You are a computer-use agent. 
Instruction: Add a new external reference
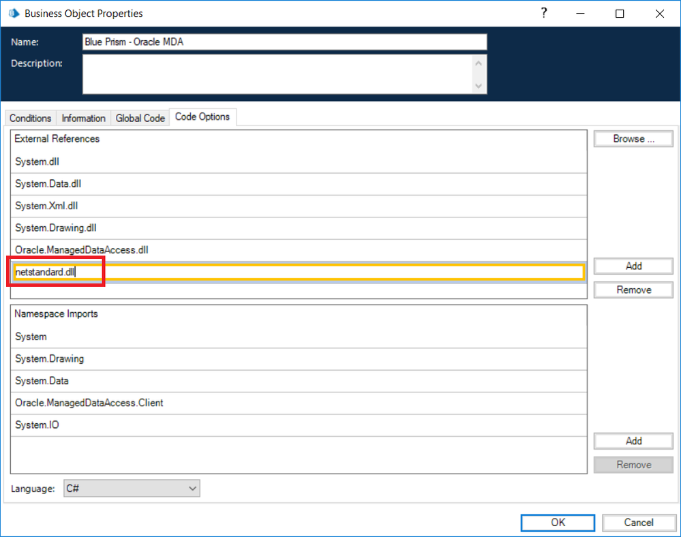[x=633, y=266]
